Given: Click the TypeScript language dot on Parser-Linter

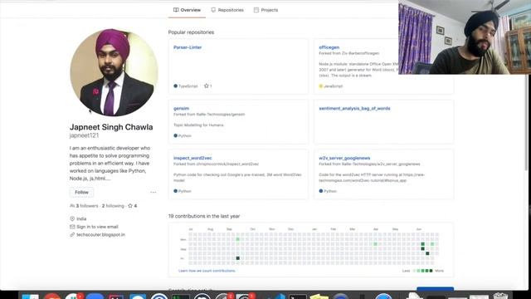Looking at the screenshot, I should click(175, 86).
